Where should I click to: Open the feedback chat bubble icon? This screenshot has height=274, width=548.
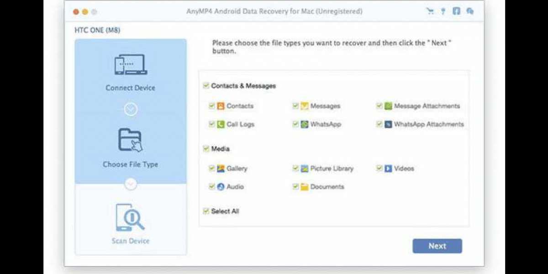point(469,11)
